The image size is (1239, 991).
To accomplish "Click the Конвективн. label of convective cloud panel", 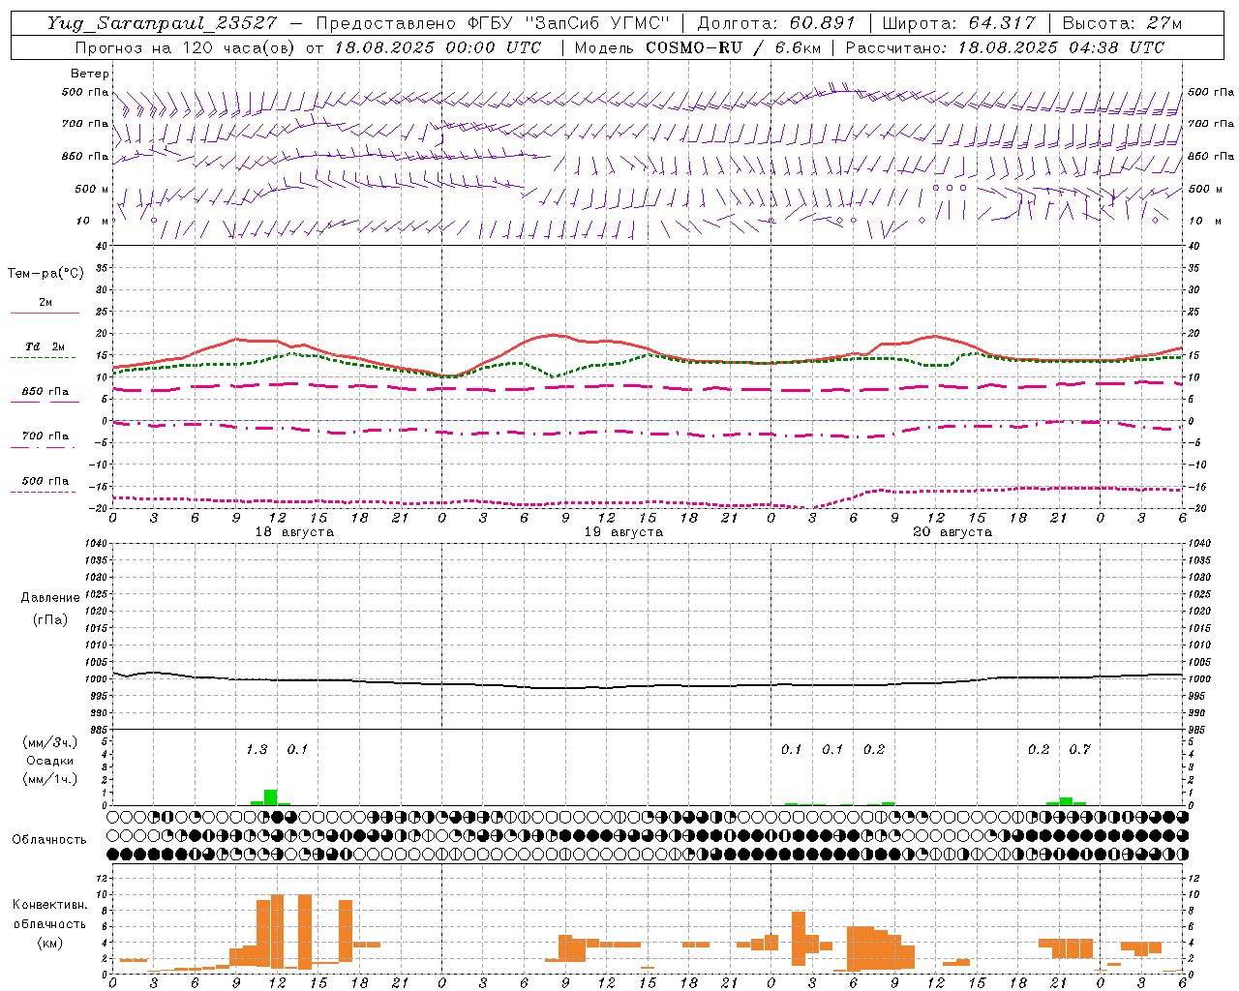I will (50, 905).
